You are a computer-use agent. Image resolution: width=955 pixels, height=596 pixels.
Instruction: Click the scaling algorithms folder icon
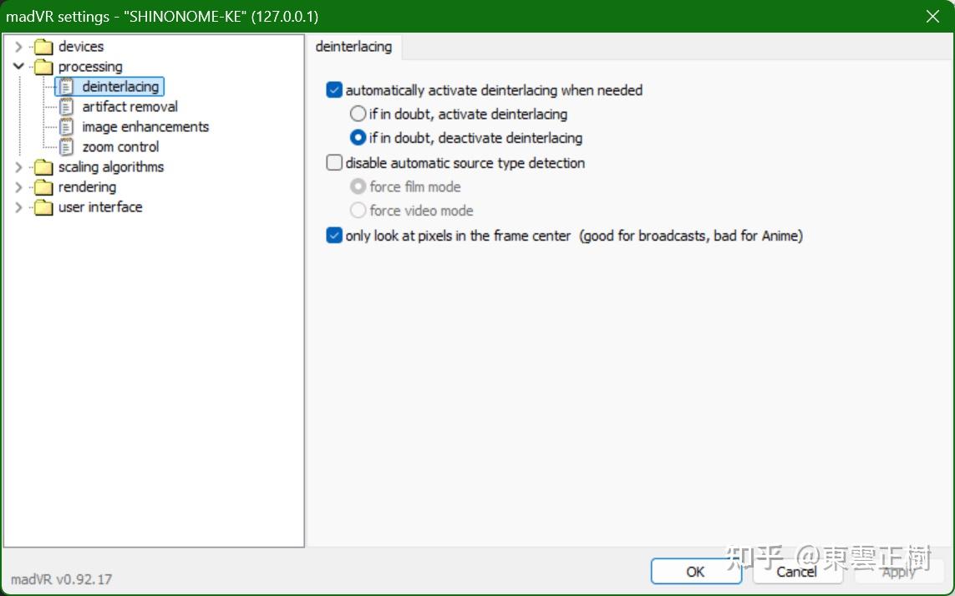coord(43,167)
